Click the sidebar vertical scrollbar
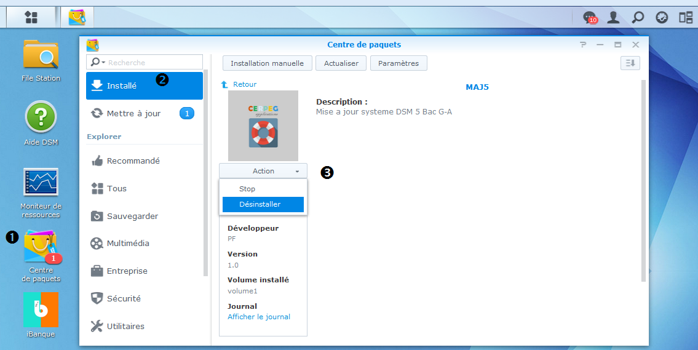The height and width of the screenshot is (350, 698). coord(205,173)
